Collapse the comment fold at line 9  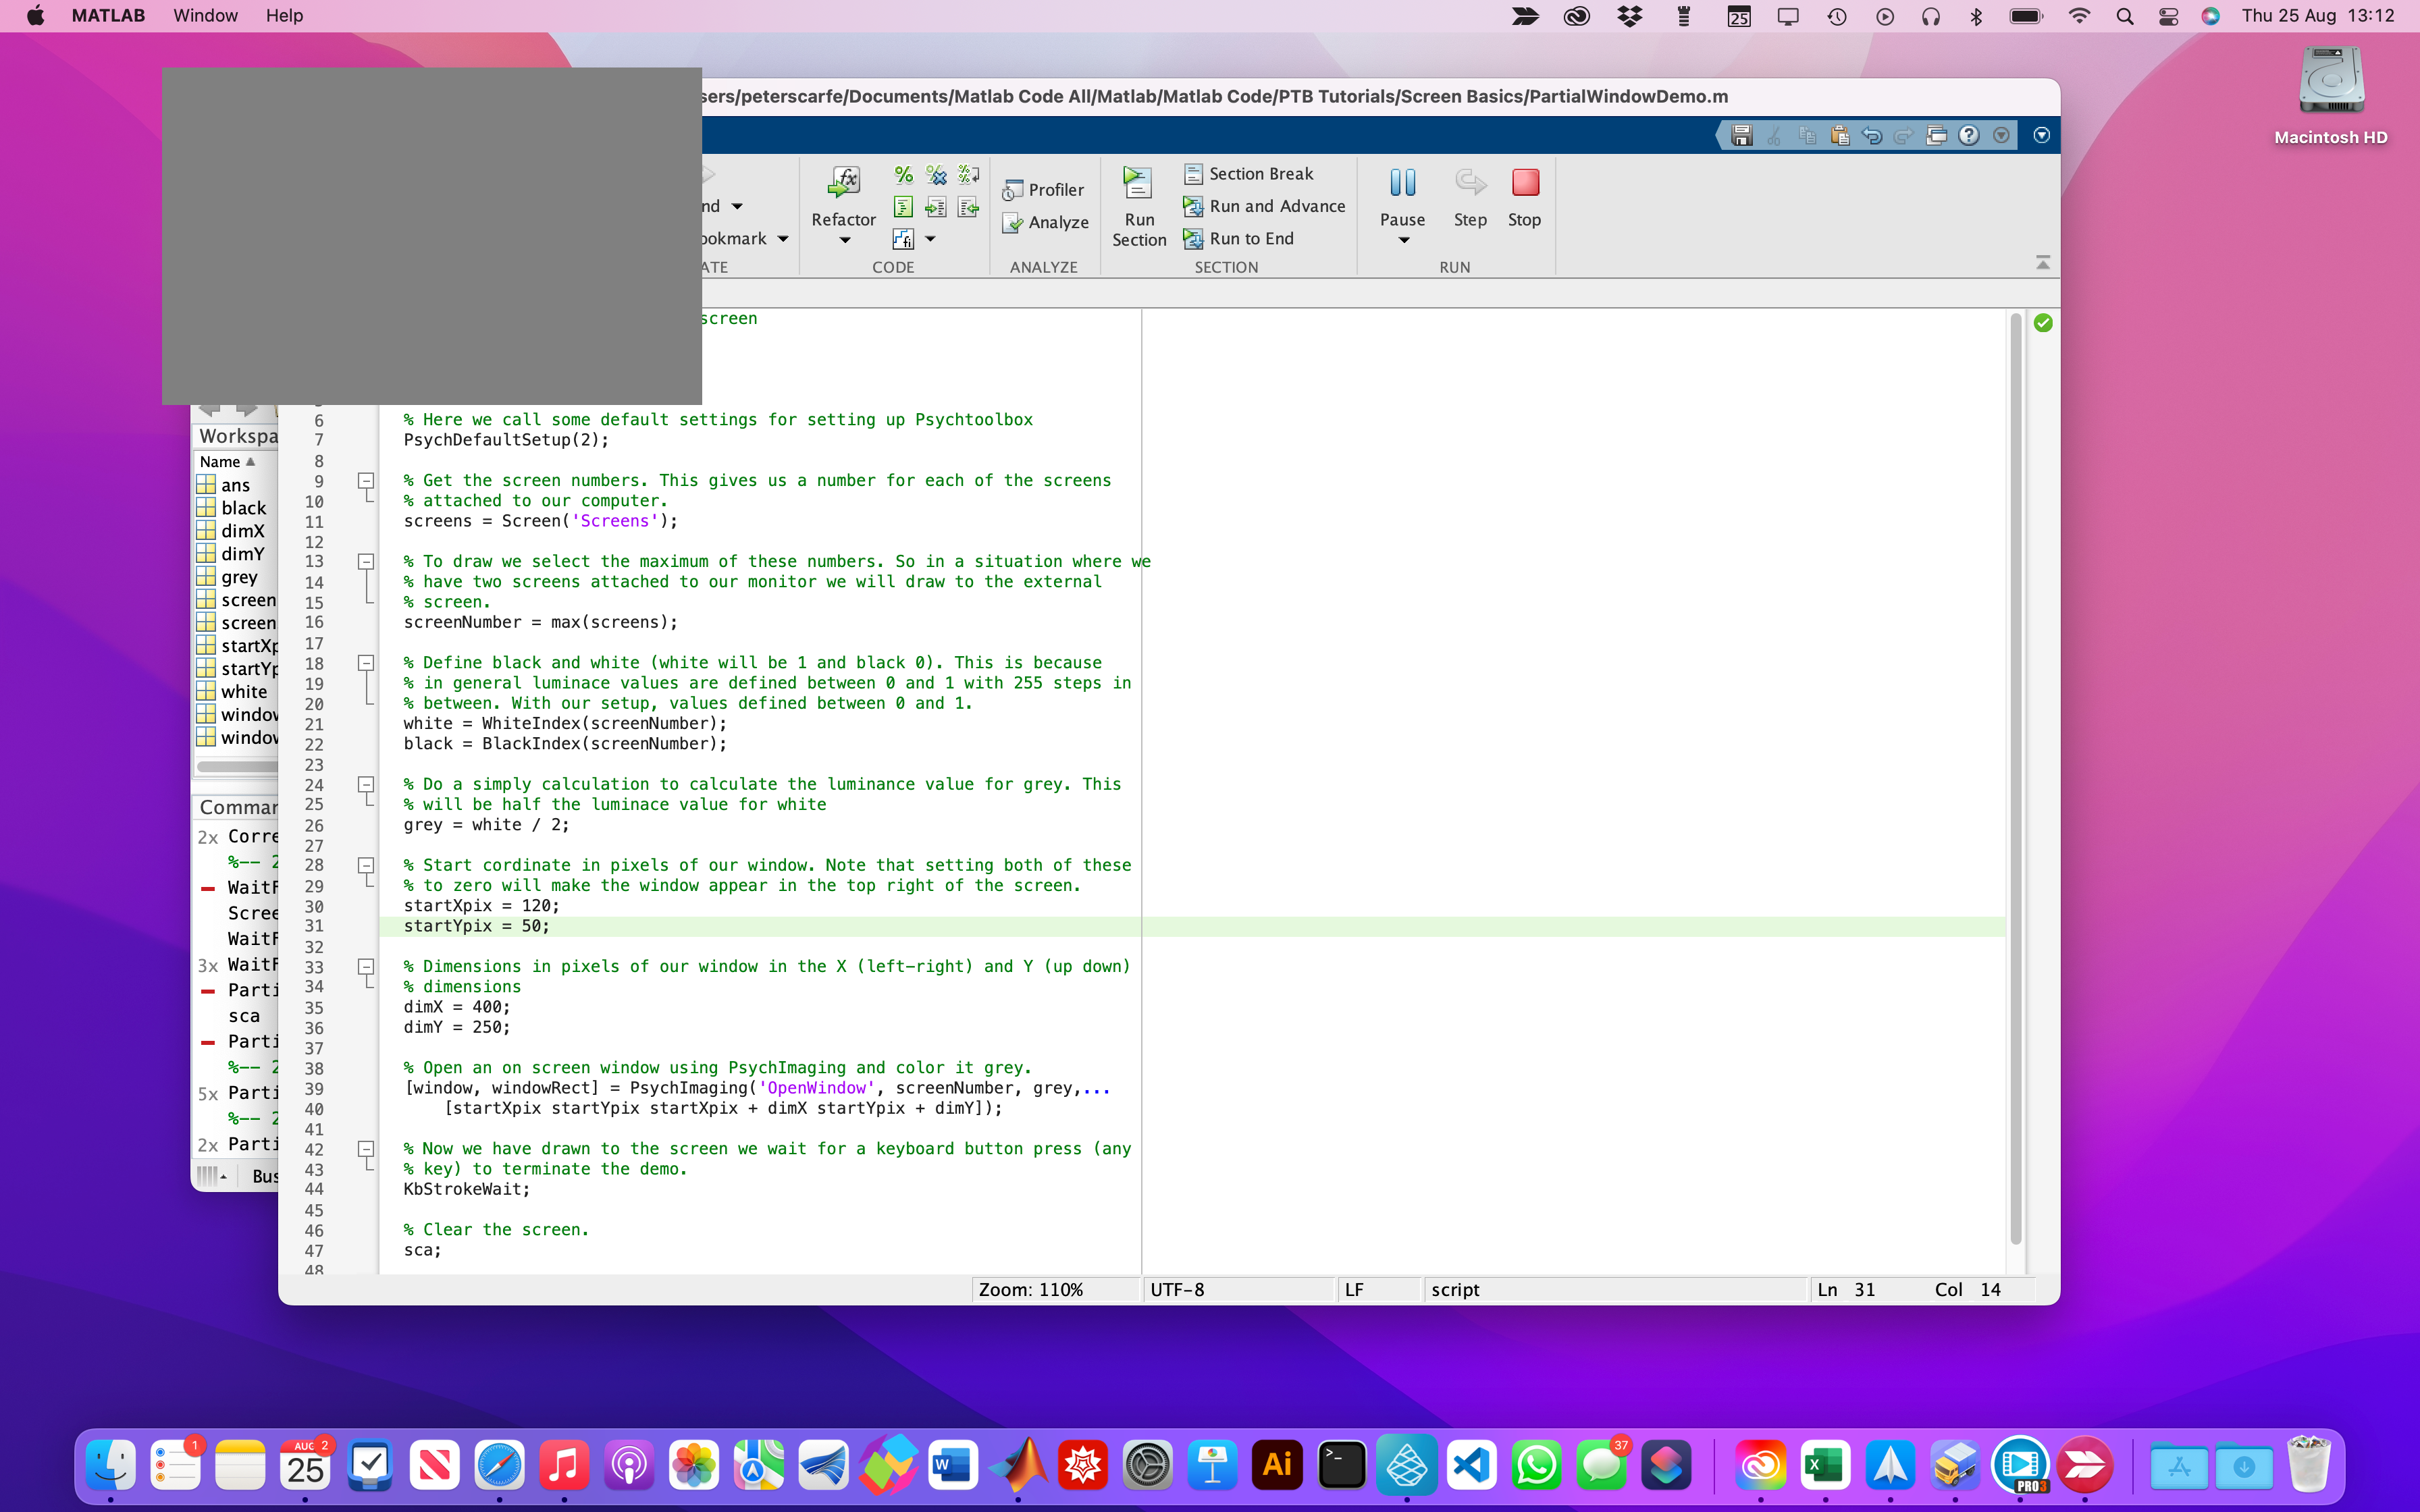(366, 481)
